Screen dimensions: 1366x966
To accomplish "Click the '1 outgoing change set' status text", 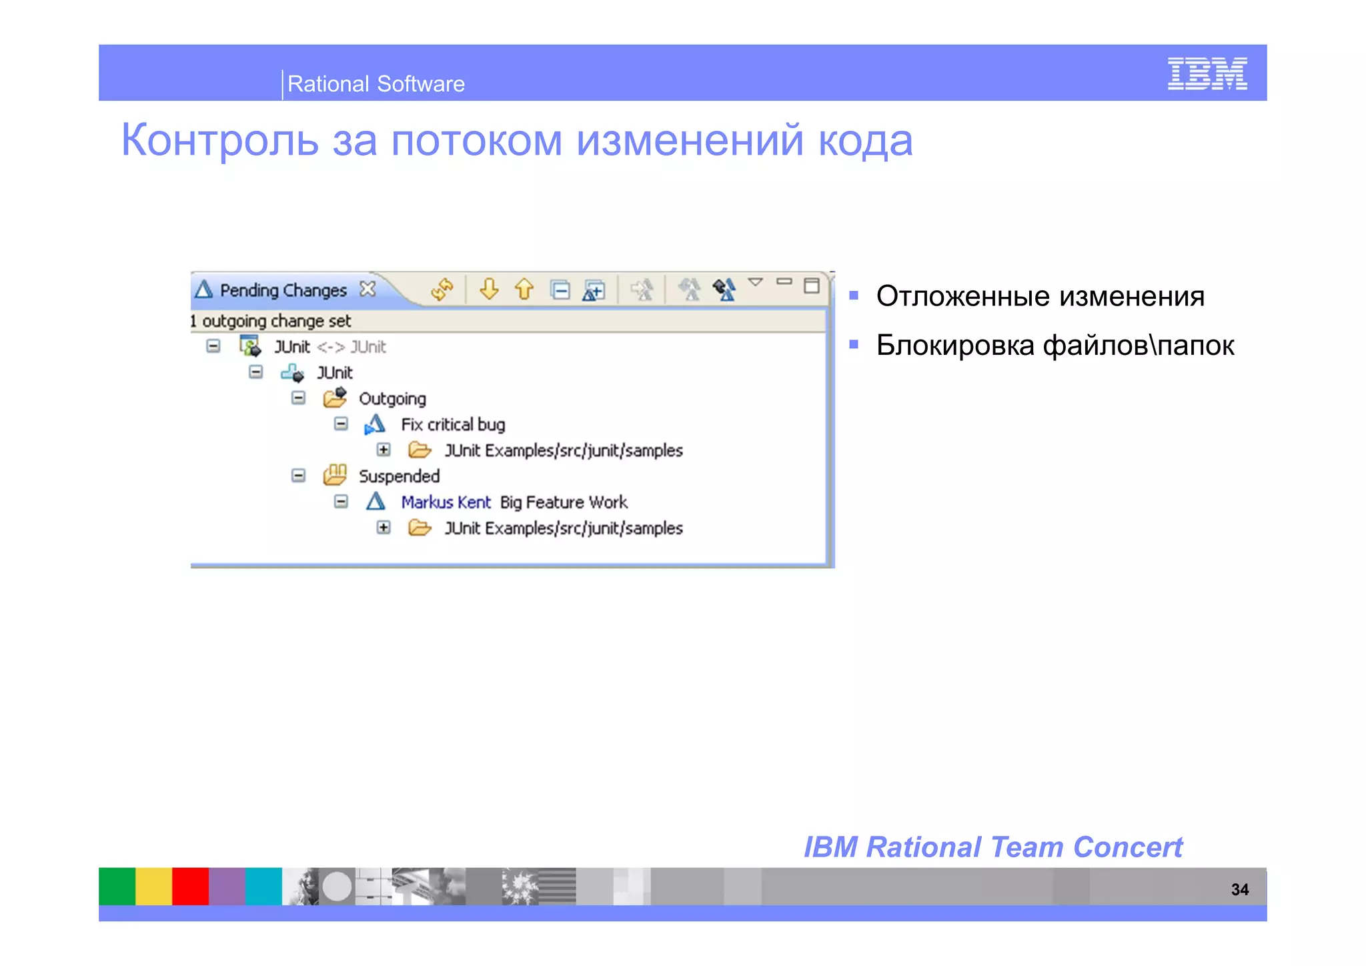I will [271, 321].
